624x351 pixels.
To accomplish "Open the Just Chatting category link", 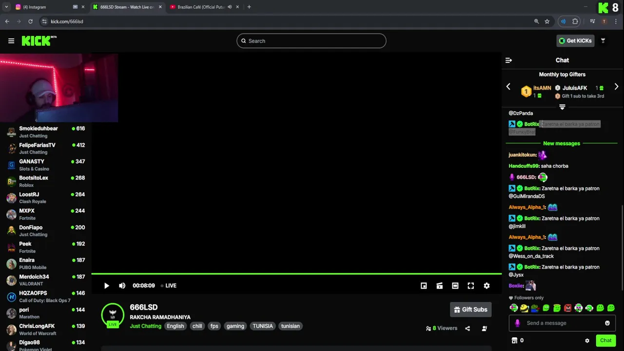I will click(x=145, y=326).
